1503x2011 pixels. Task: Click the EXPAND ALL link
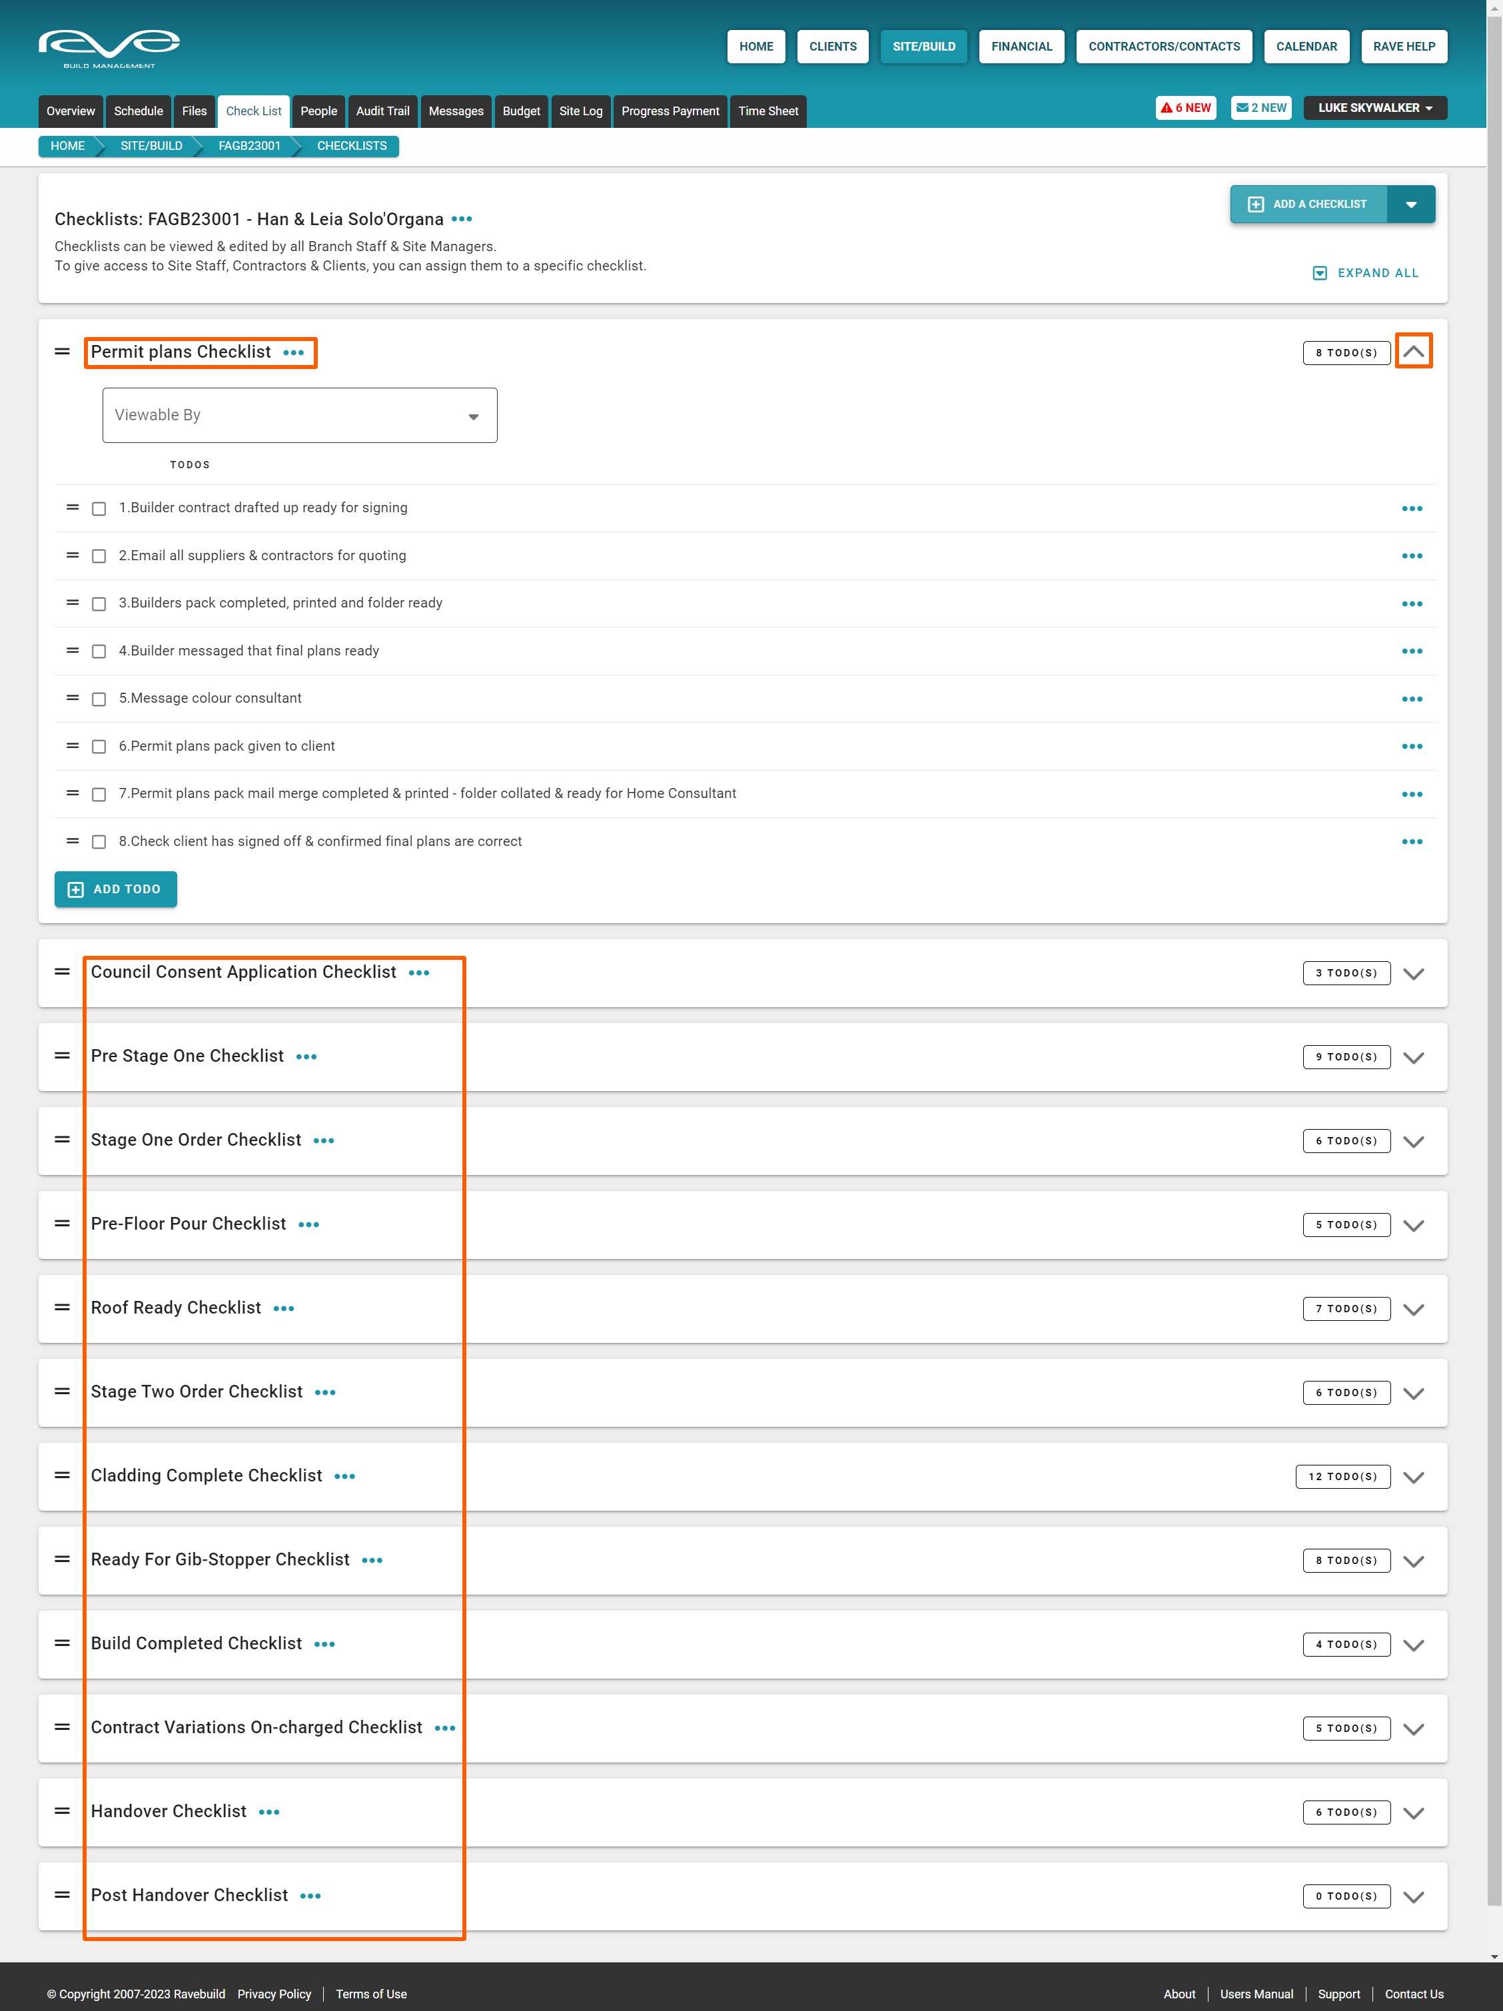[x=1366, y=272]
